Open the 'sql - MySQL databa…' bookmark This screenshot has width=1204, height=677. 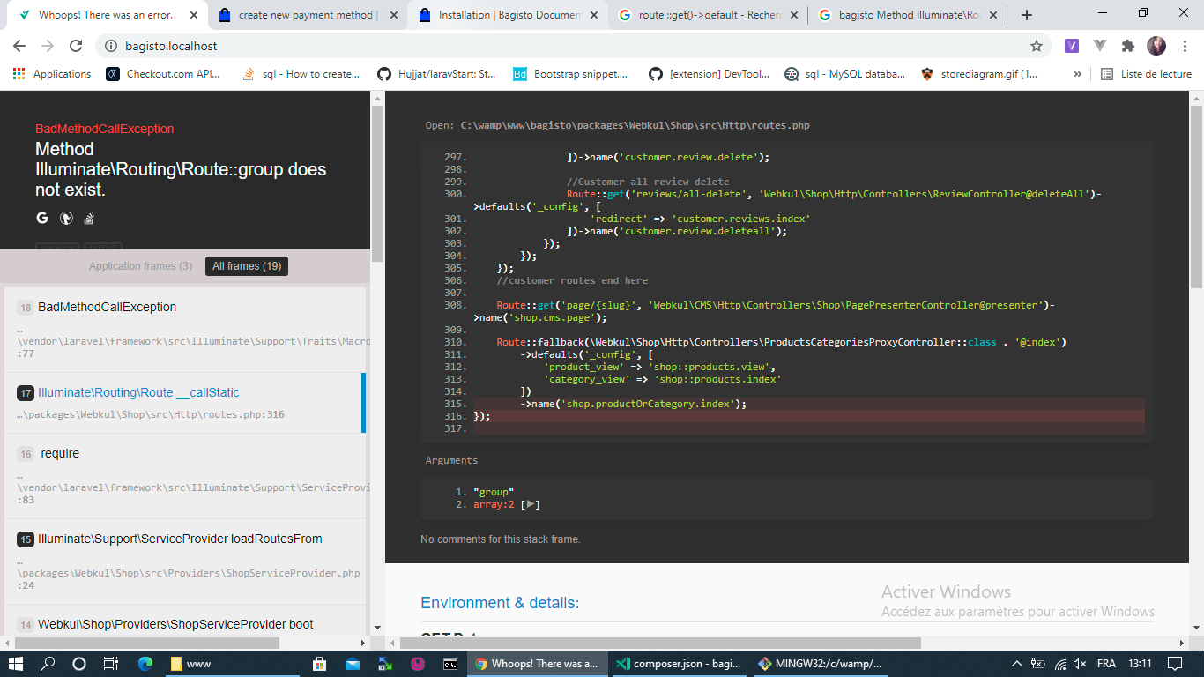(845, 74)
